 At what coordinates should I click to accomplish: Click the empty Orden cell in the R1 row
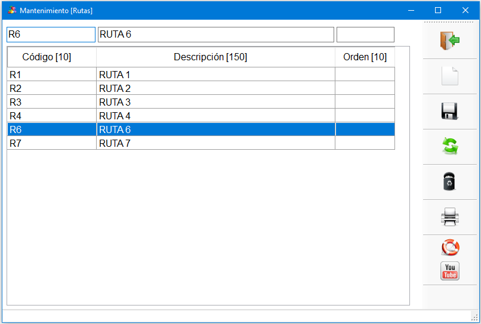pos(365,75)
